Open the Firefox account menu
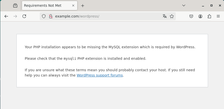Screen dimensions: 224x109 (x=200, y=16)
